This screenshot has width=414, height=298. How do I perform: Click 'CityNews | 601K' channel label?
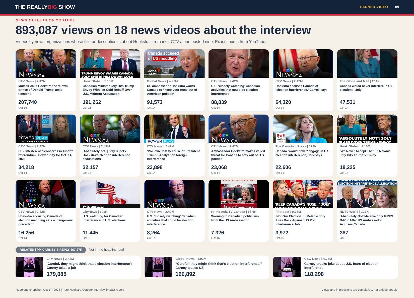coord(95,212)
